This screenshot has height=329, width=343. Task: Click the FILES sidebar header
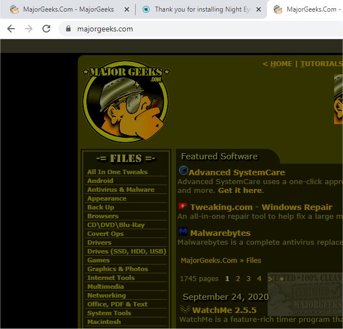(126, 159)
